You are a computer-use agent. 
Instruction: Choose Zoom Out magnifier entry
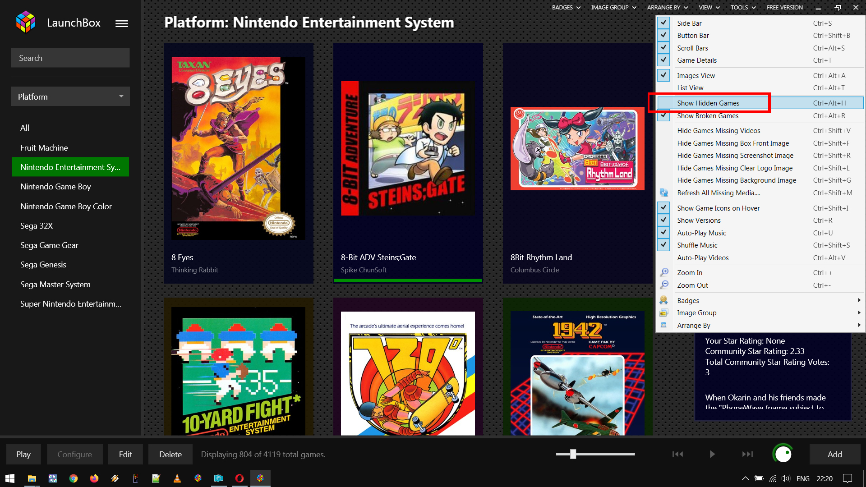[760, 285]
